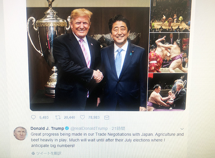
Task: Click the reply speech bubble icon
Action: pos(33,117)
